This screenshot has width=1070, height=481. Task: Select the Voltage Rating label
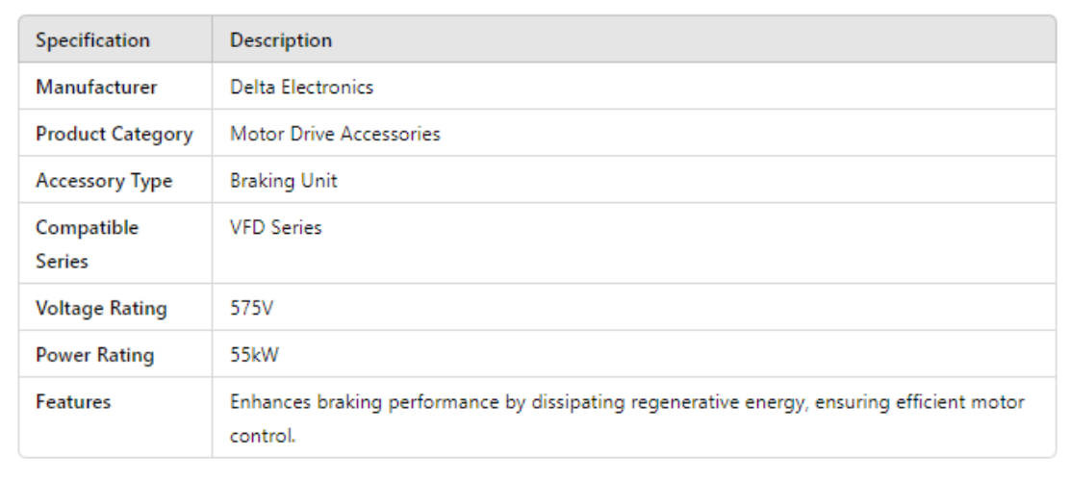(101, 309)
